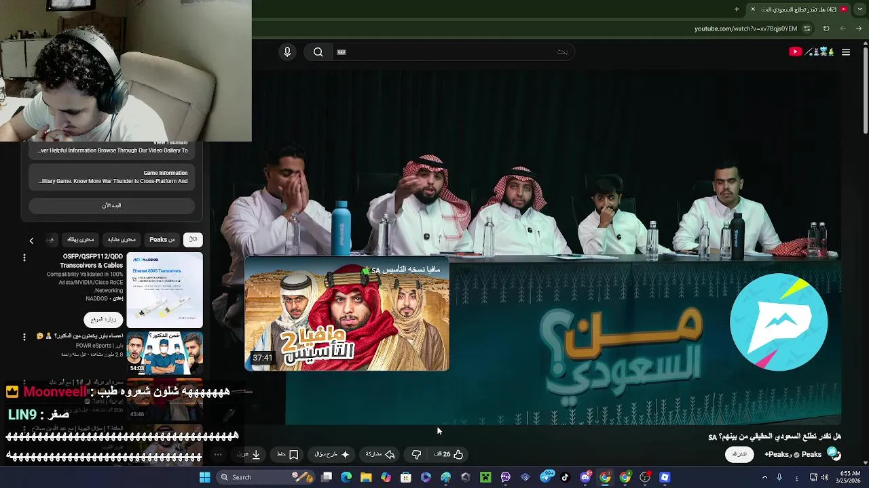Play the POWR eSports doctor video thumbnail

coord(164,353)
